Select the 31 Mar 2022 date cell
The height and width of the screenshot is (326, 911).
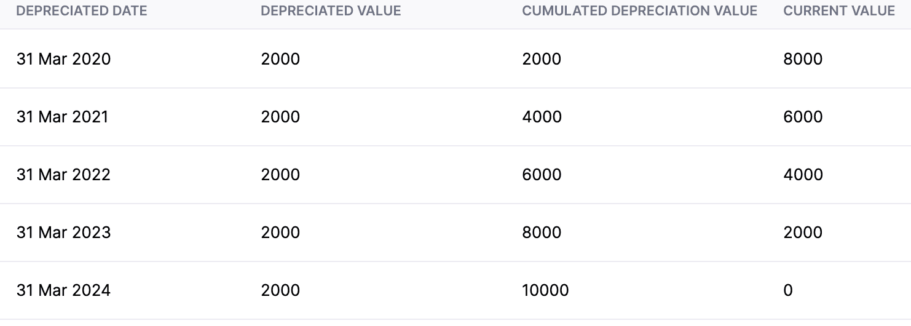click(63, 175)
